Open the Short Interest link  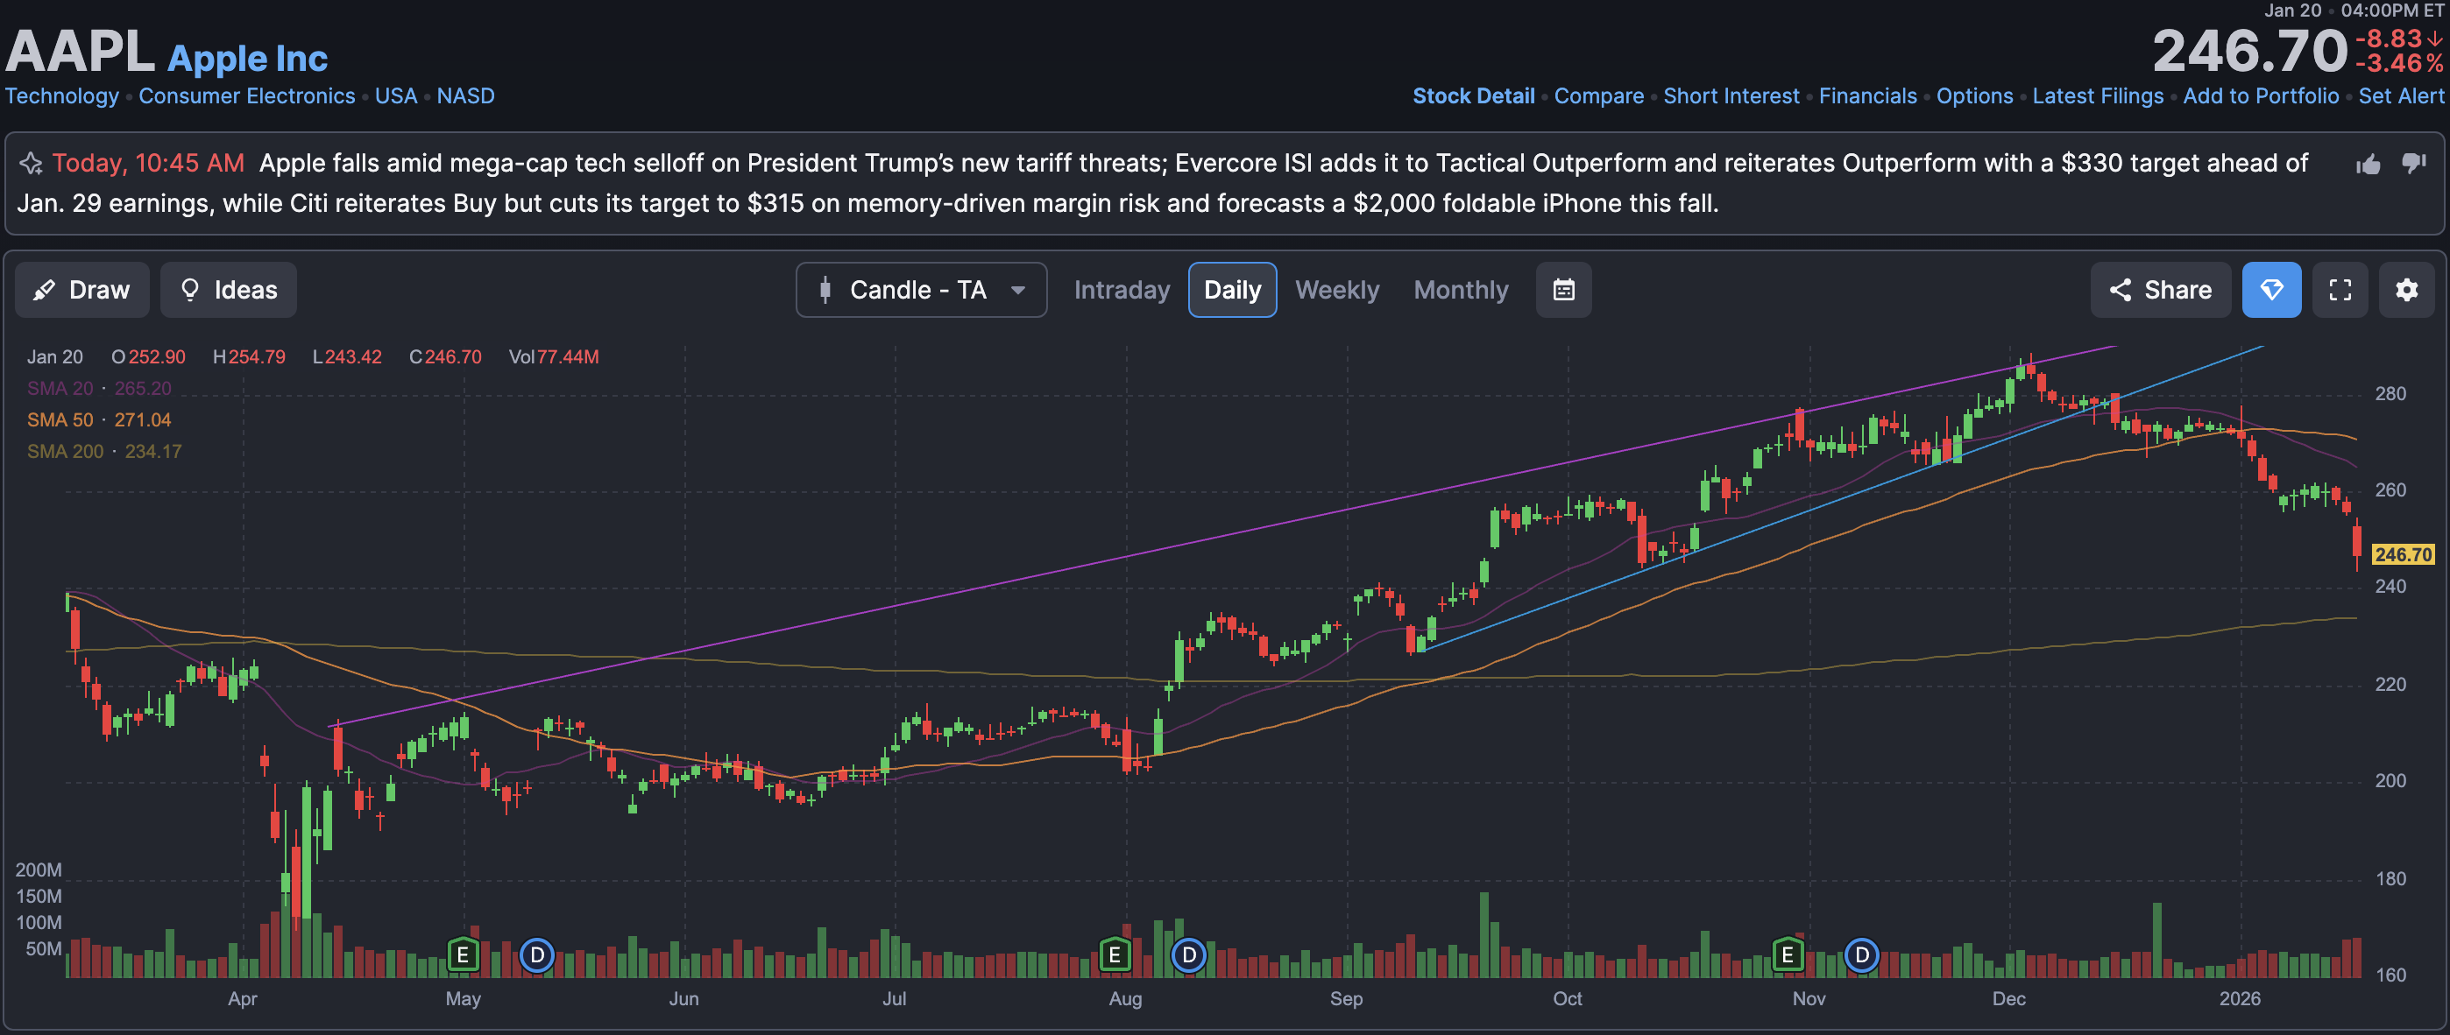pos(1730,96)
